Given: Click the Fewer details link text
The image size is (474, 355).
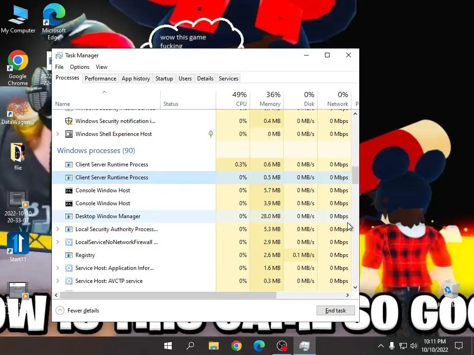Looking at the screenshot, I should pyautogui.click(x=83, y=311).
